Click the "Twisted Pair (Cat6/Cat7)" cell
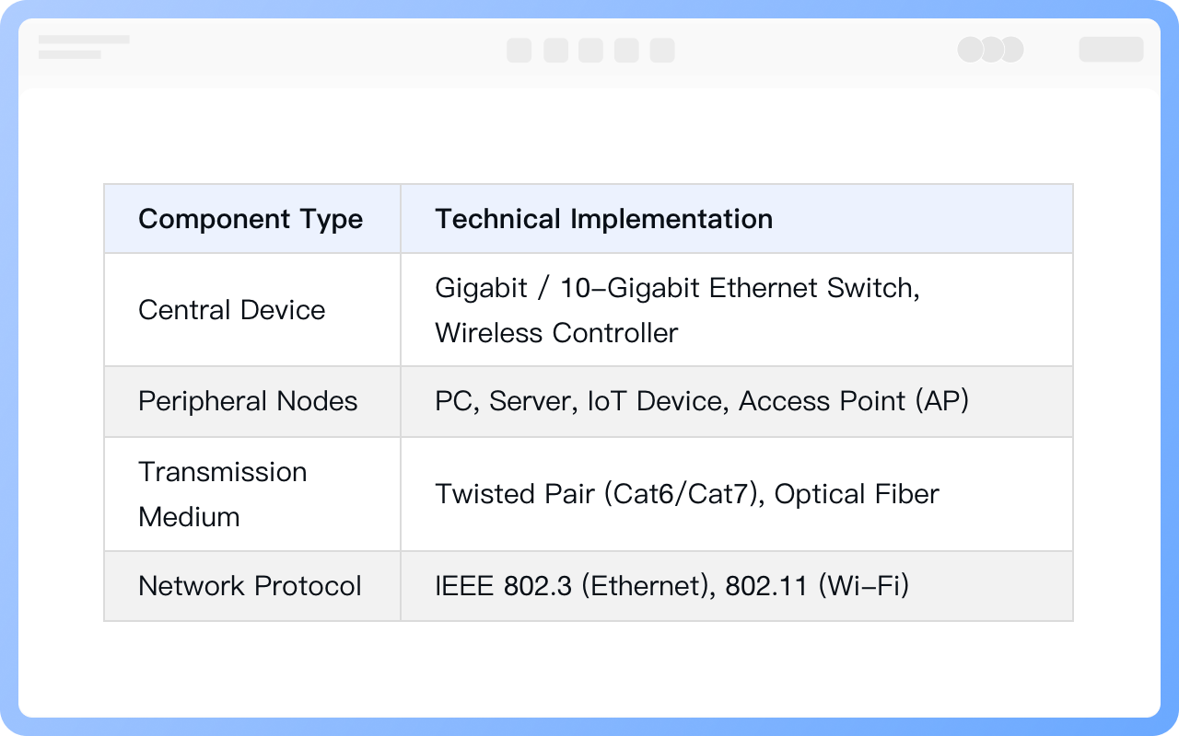 (x=686, y=494)
